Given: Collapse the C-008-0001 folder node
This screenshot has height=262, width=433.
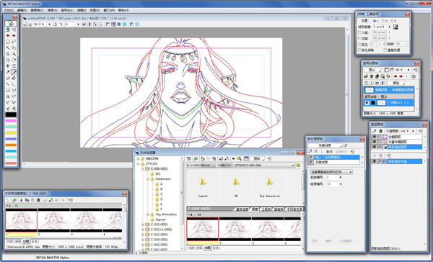Looking at the screenshot, I should coord(143,169).
